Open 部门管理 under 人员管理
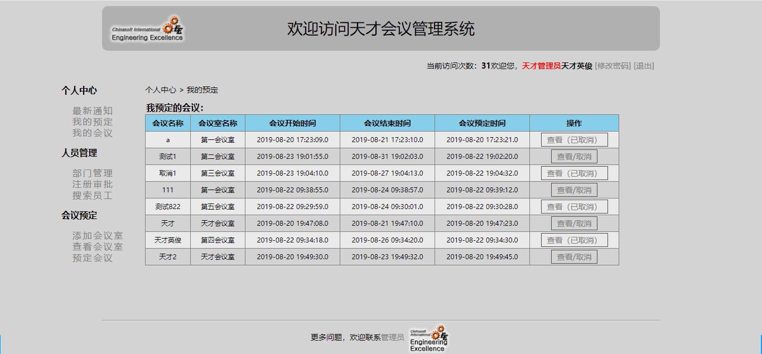Image resolution: width=762 pixels, height=354 pixels. point(91,173)
